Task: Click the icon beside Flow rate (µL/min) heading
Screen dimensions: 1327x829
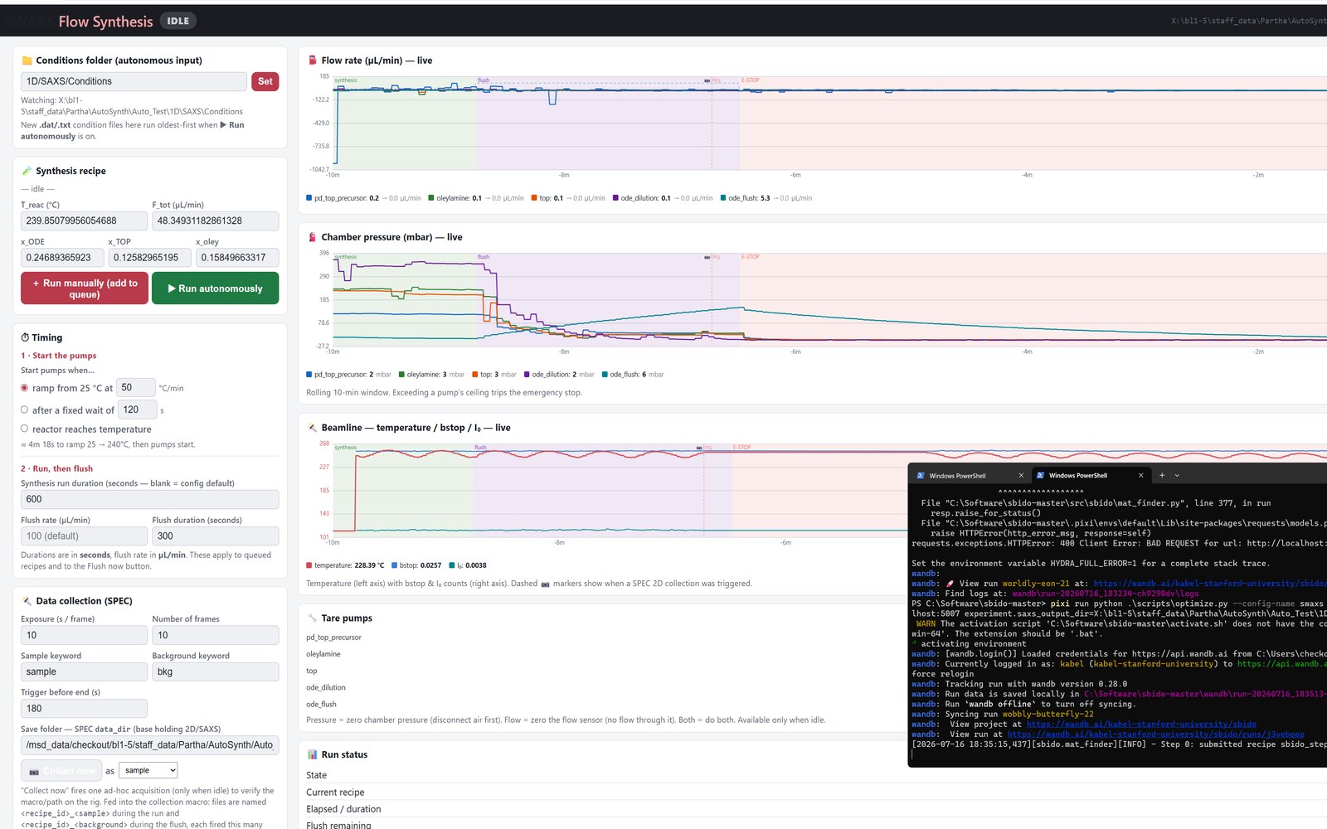Action: click(x=313, y=61)
